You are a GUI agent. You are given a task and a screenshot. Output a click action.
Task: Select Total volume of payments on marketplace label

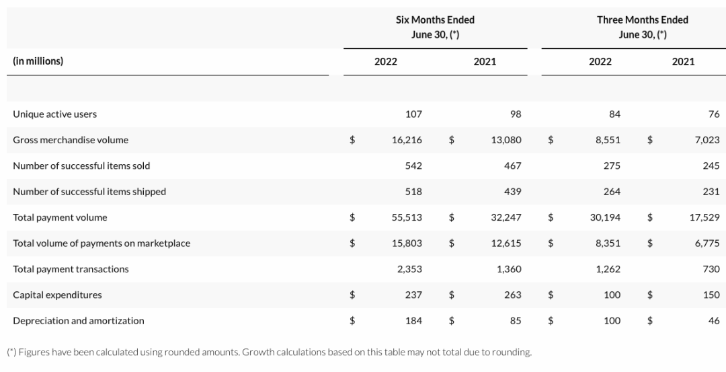[x=102, y=244]
